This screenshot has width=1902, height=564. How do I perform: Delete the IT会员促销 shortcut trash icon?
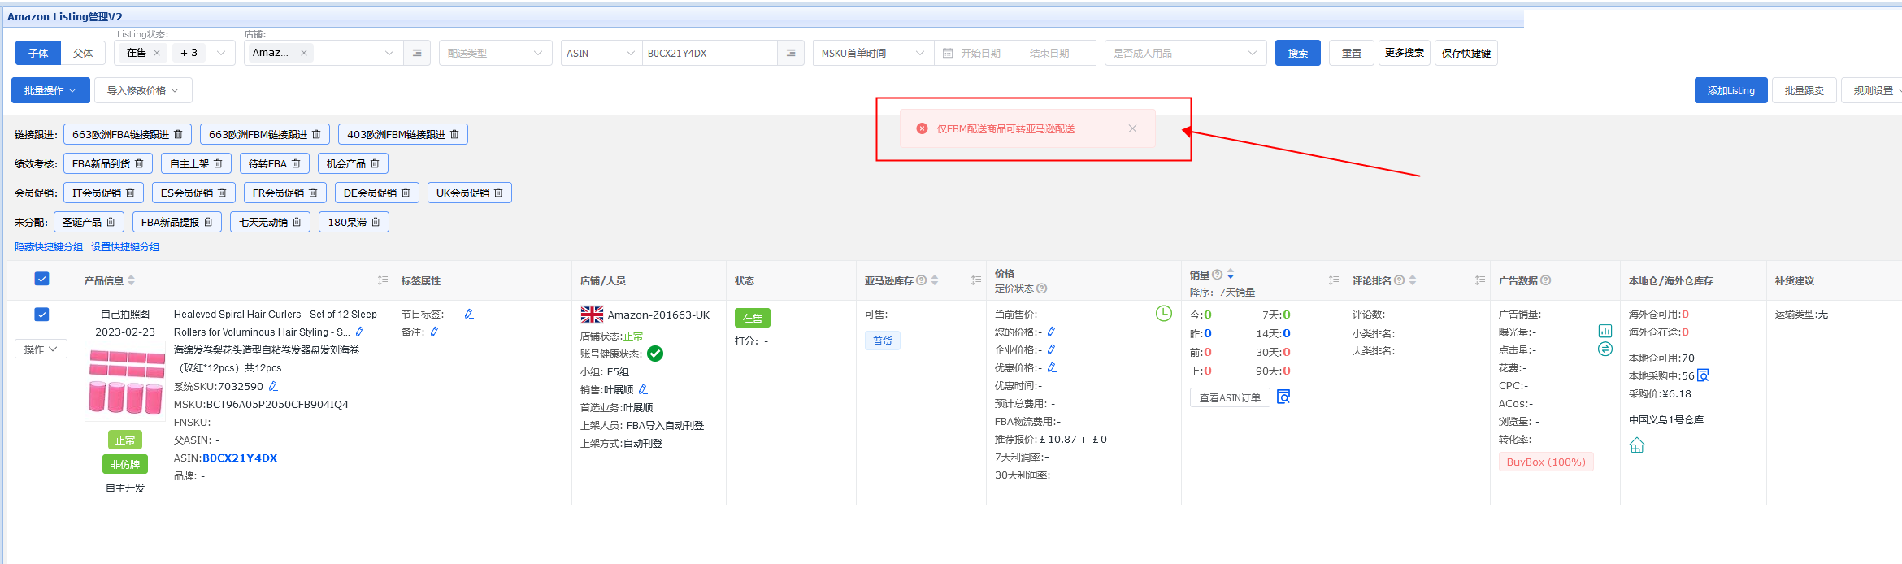(131, 193)
